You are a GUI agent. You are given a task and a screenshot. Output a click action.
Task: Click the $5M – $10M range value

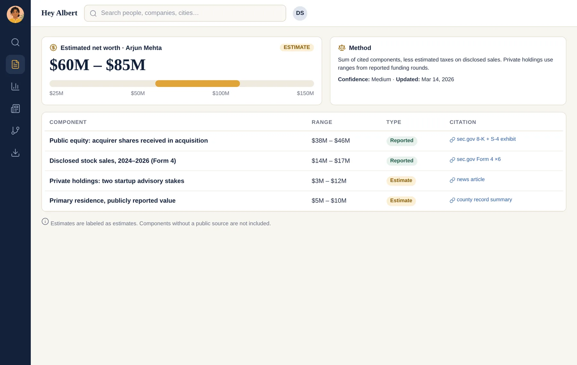tap(329, 201)
